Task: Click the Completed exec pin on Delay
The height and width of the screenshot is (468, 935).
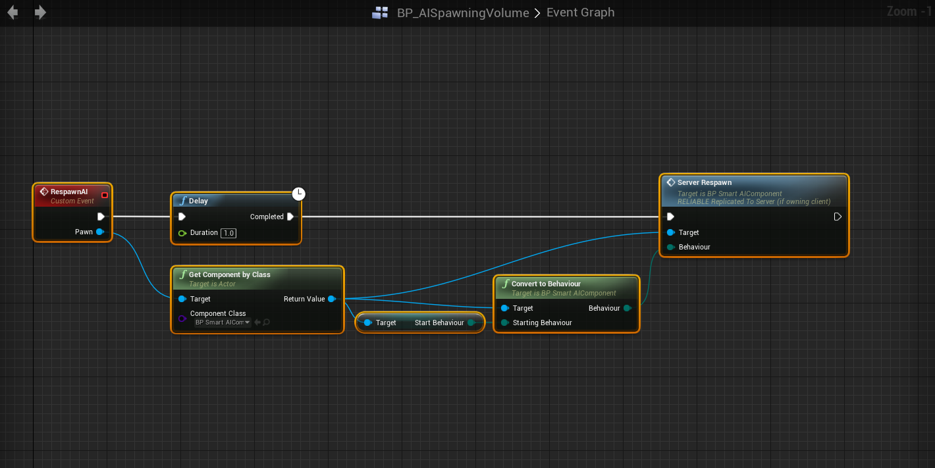Action: click(290, 217)
